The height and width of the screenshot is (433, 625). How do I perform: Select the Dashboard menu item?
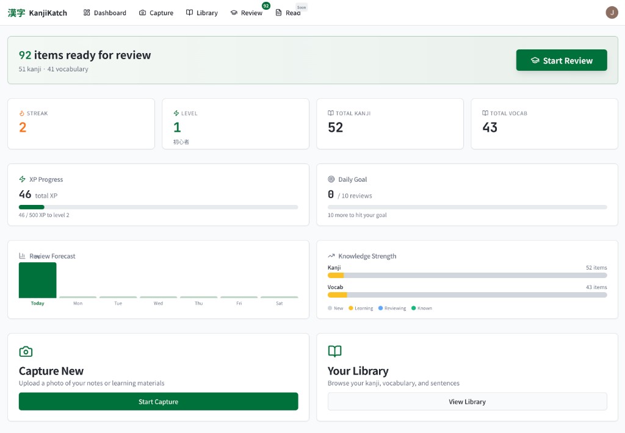104,12
